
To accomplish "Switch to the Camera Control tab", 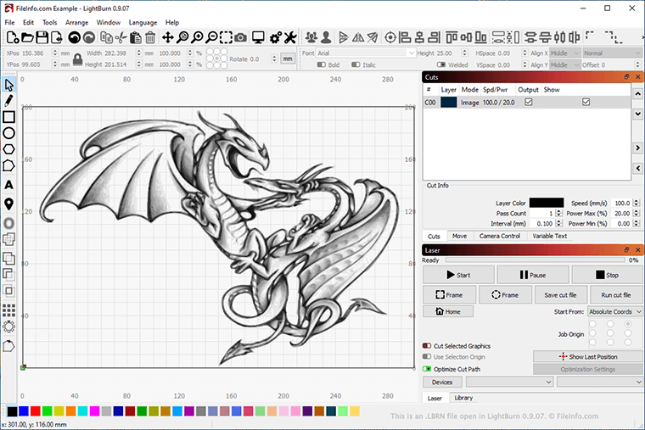I will point(499,236).
